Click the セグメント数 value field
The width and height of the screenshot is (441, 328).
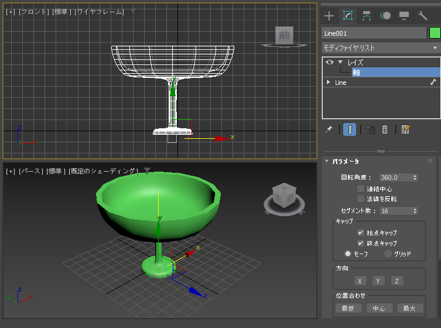395,211
